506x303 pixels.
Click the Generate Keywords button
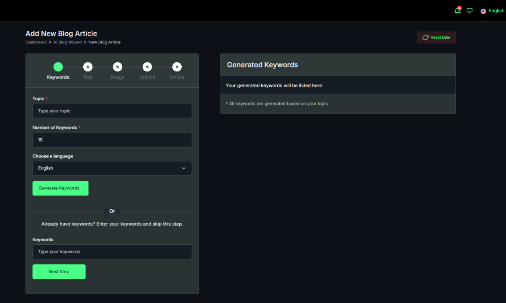click(x=60, y=188)
